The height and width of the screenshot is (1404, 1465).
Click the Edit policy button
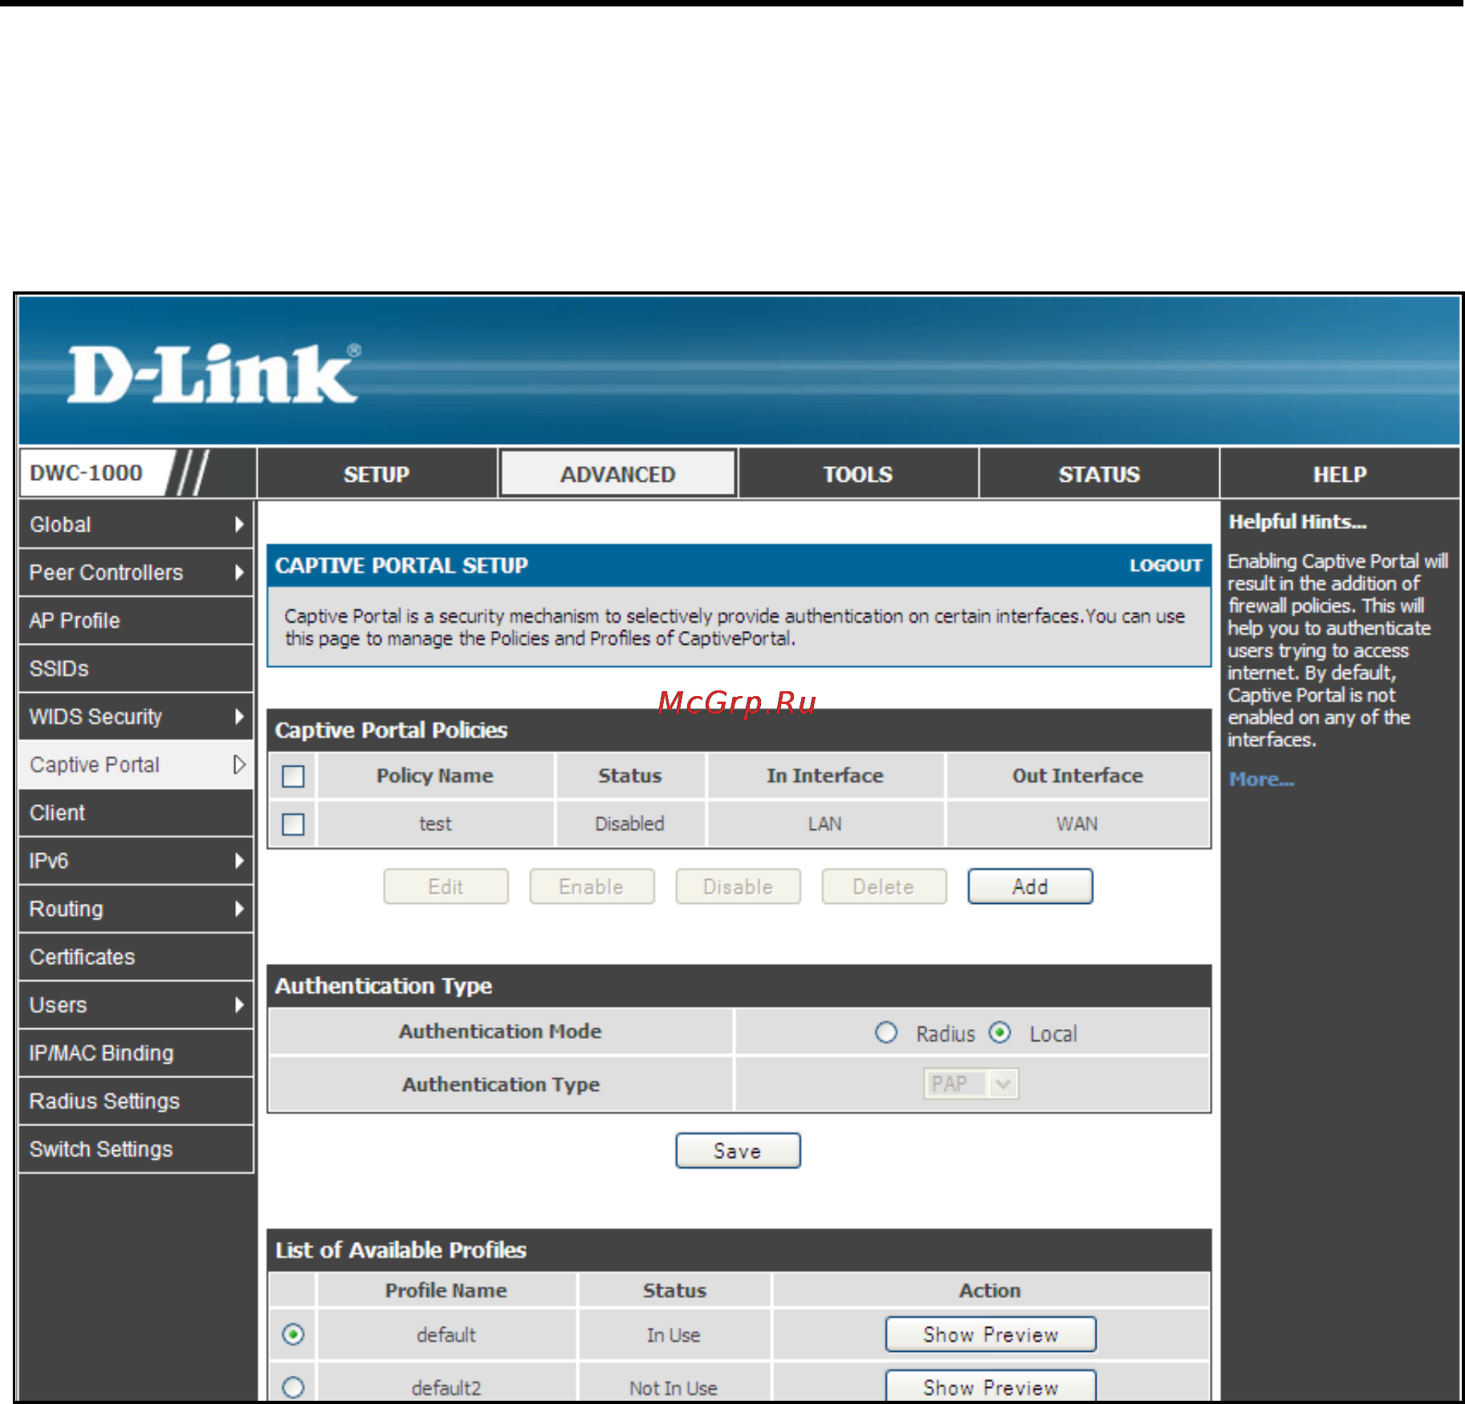tap(446, 886)
